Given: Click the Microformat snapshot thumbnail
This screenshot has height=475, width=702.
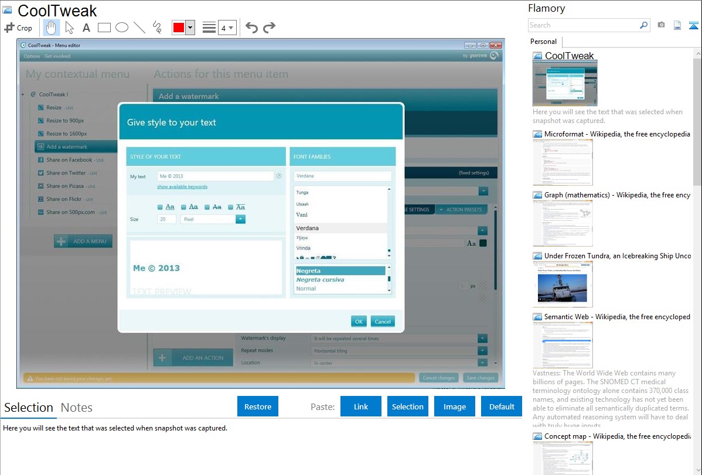Looking at the screenshot, I should [563, 162].
